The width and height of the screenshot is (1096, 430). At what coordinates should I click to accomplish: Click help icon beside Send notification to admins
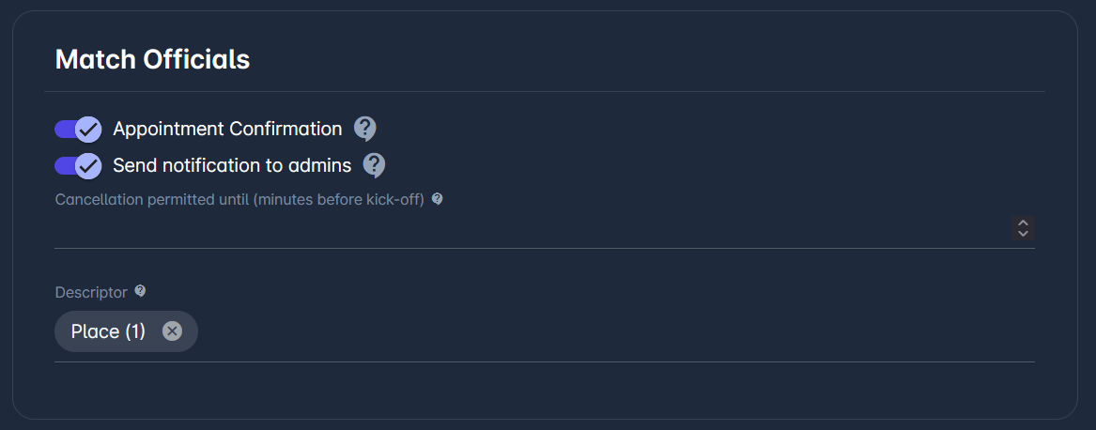(374, 165)
